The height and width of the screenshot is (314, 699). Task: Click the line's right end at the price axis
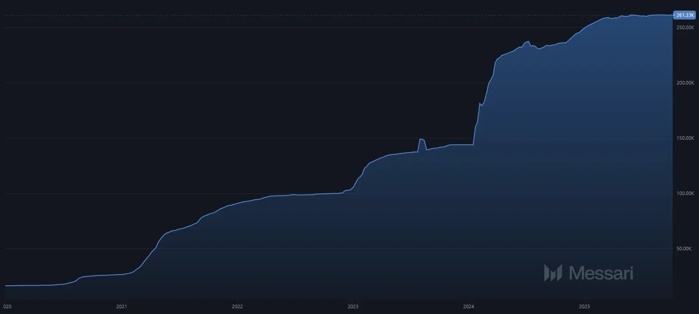point(672,15)
